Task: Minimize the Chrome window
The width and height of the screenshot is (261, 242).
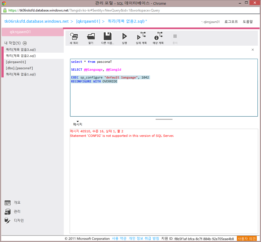Action: (240, 3)
